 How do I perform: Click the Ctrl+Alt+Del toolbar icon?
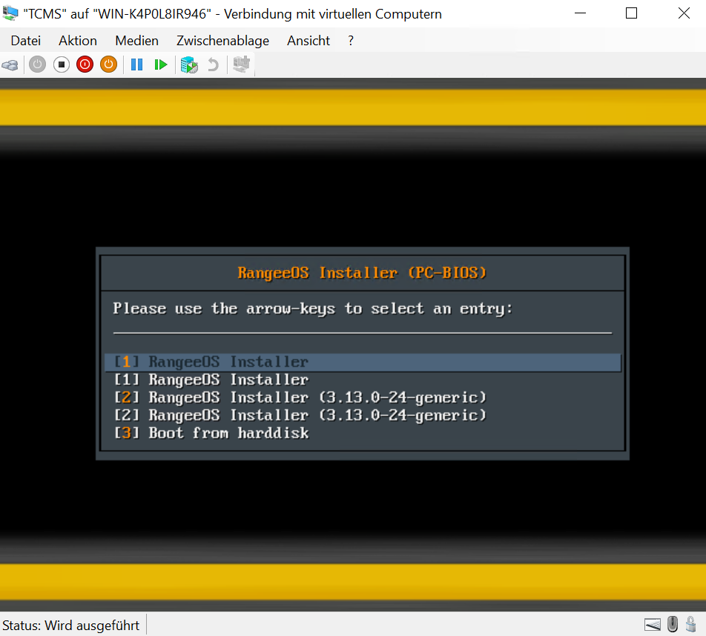10,64
